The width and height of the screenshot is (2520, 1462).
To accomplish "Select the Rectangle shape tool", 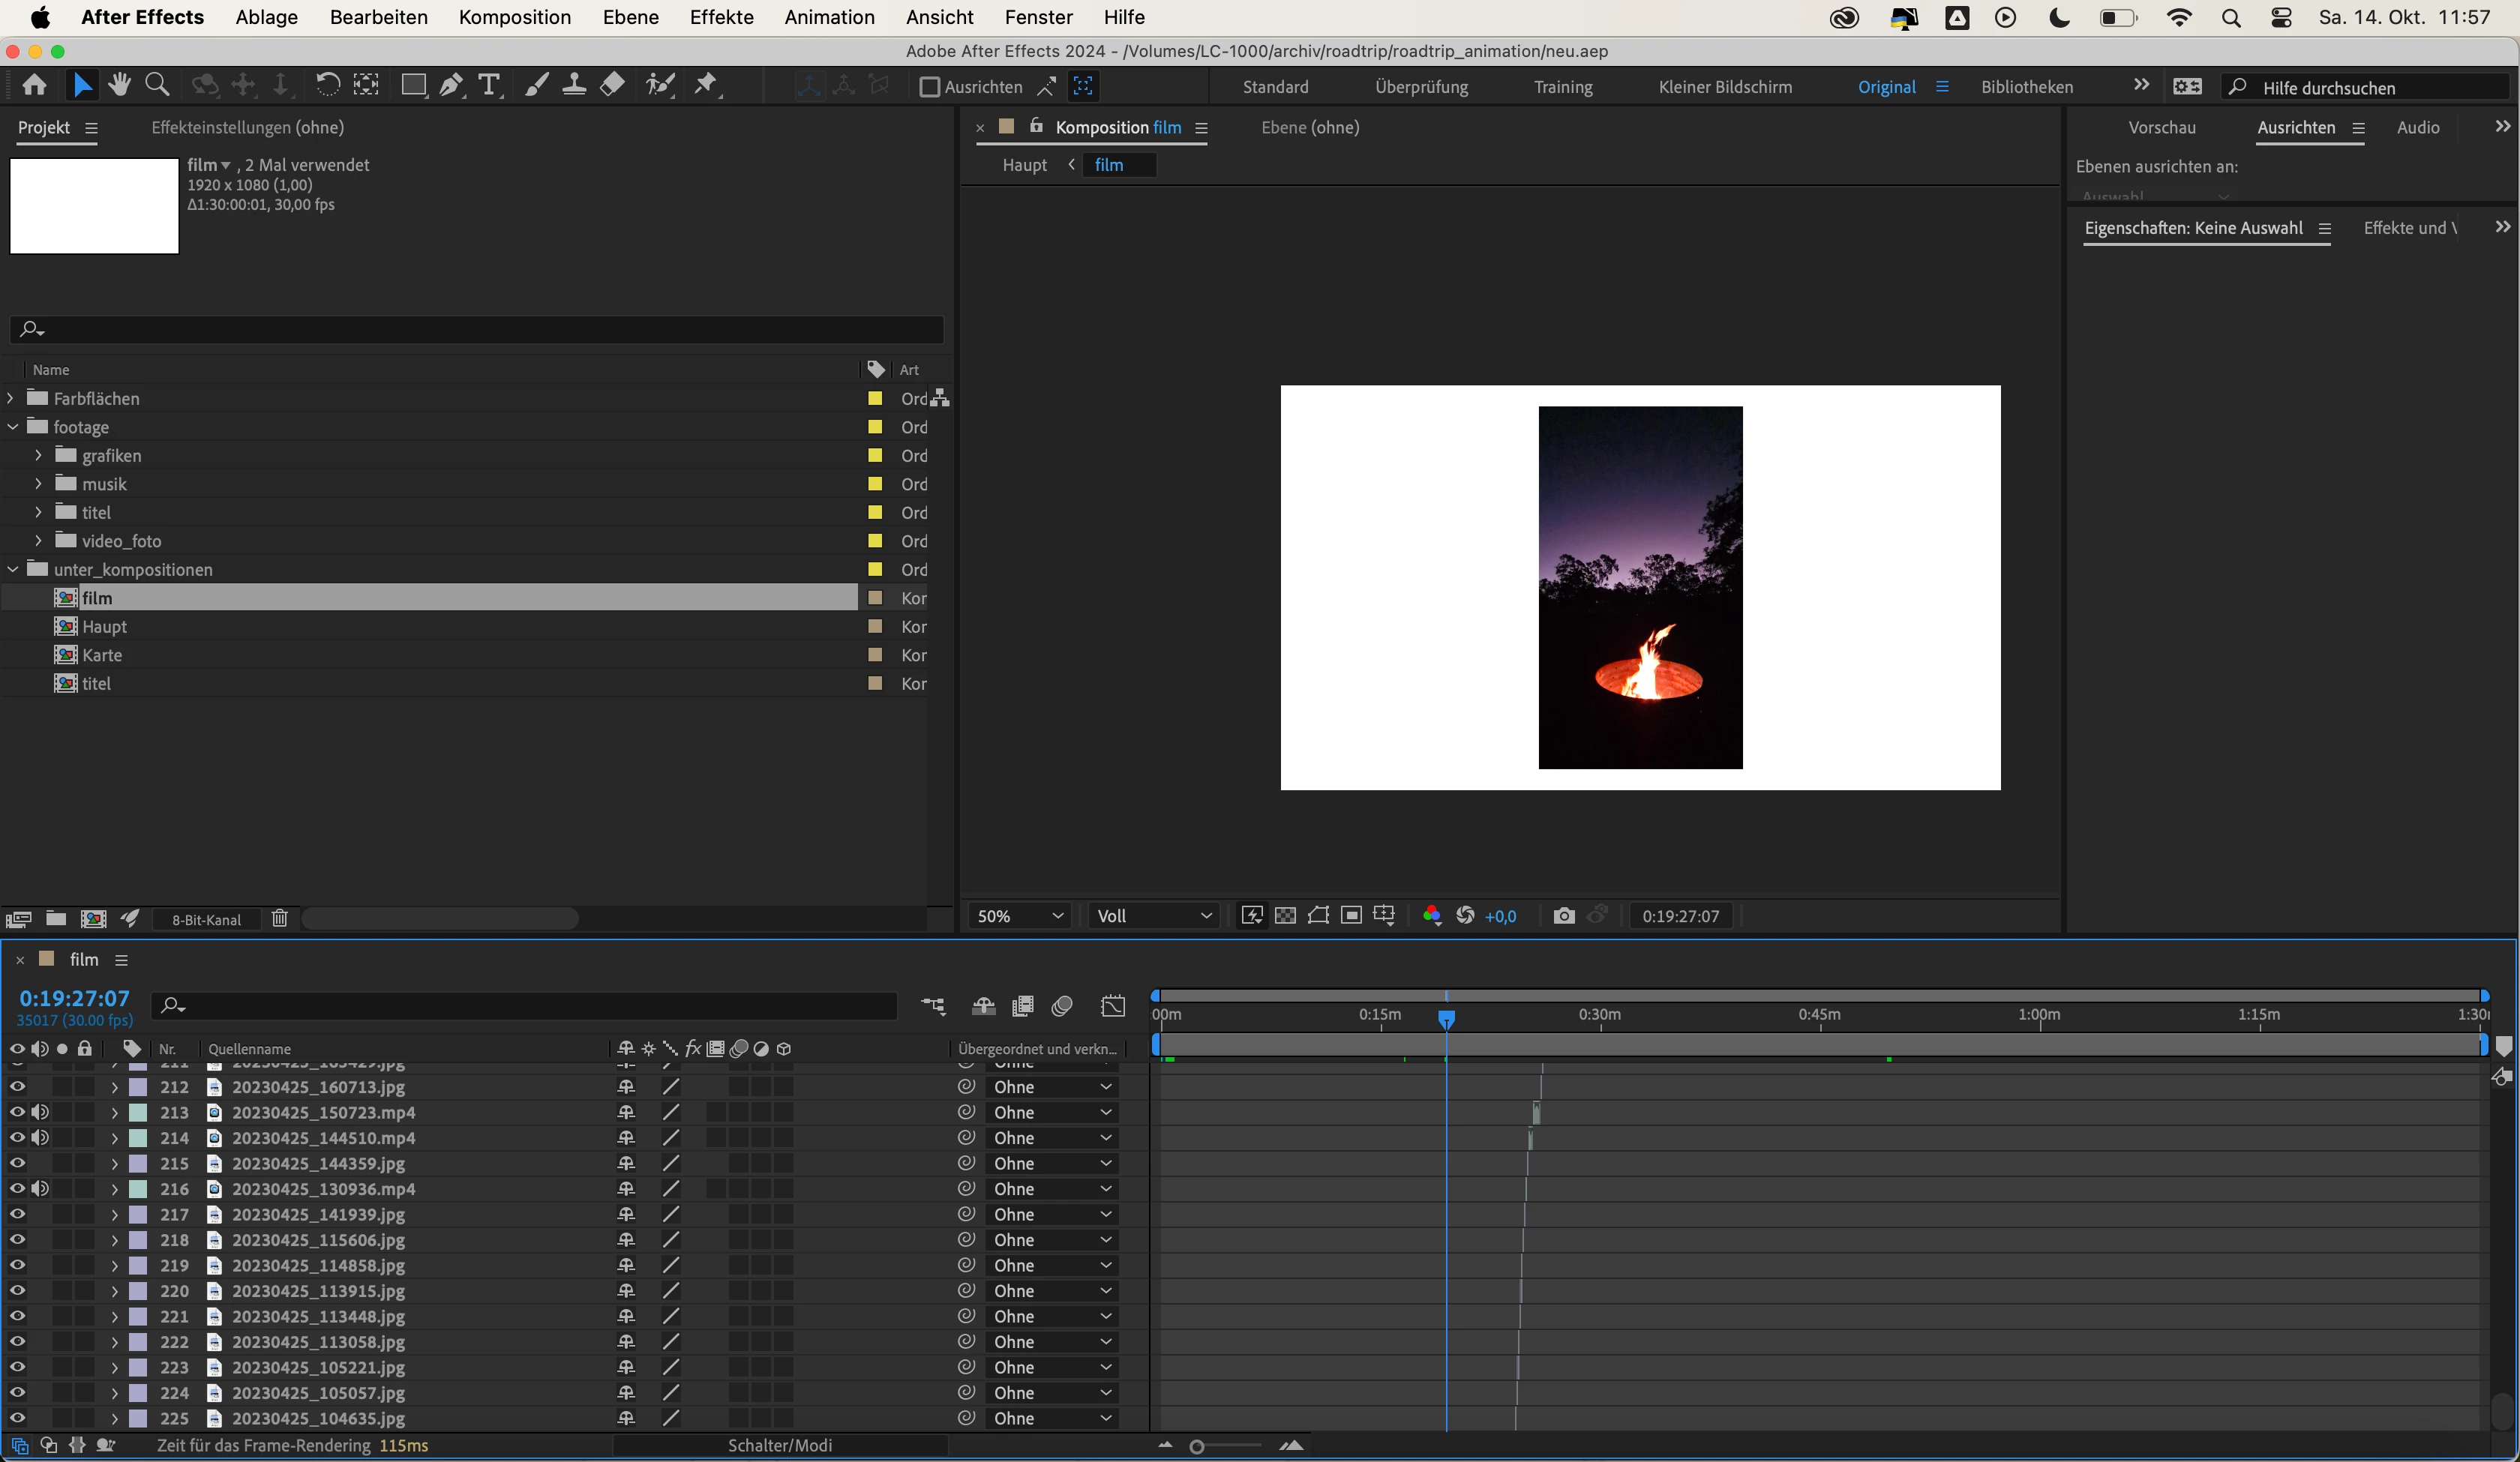I will [412, 86].
